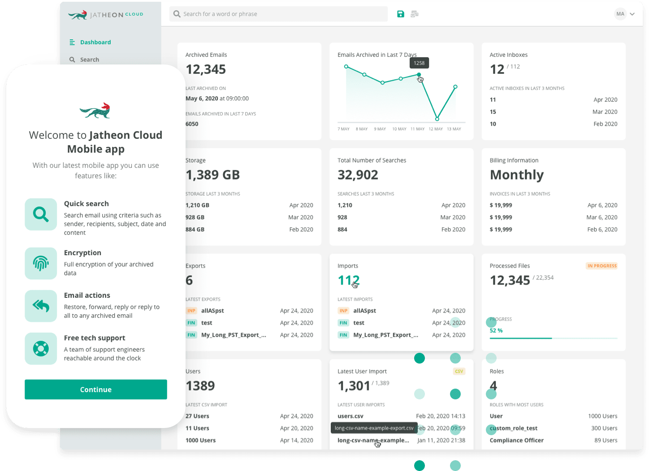The height and width of the screenshot is (471, 649).
Task: Click the long-csv-name-example-export.csv tooltip
Action: click(x=374, y=428)
